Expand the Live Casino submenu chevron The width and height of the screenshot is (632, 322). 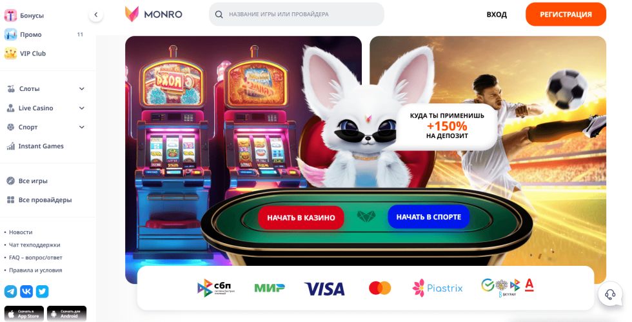click(82, 108)
